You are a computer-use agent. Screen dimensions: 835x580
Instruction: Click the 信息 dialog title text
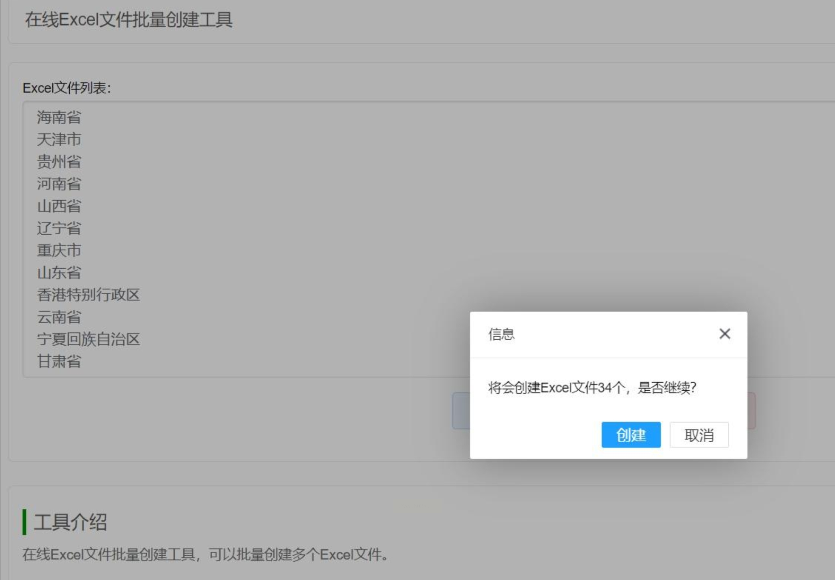[501, 334]
